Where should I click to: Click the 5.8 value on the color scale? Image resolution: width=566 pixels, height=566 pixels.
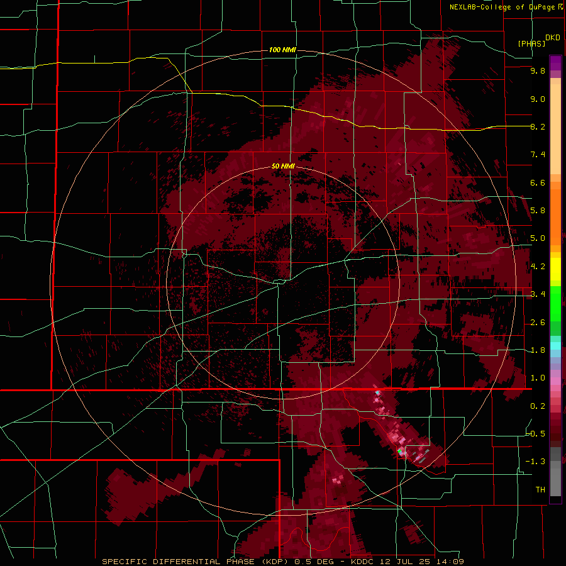coord(538,211)
